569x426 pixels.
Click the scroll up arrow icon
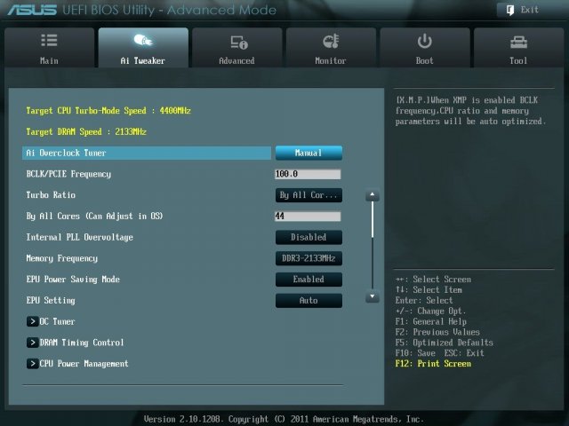(373, 195)
